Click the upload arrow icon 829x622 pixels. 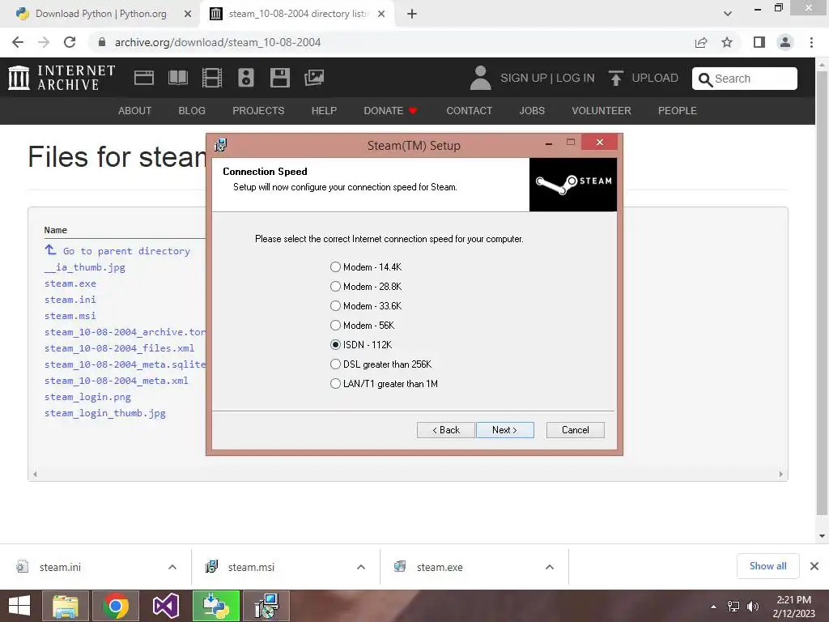(x=615, y=78)
